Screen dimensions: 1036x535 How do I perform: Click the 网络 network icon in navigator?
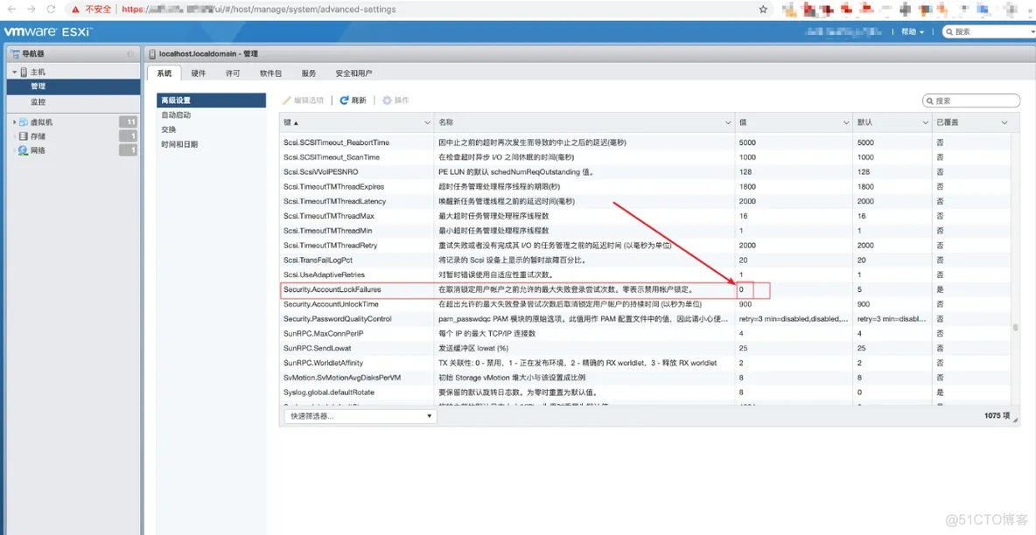tap(23, 150)
